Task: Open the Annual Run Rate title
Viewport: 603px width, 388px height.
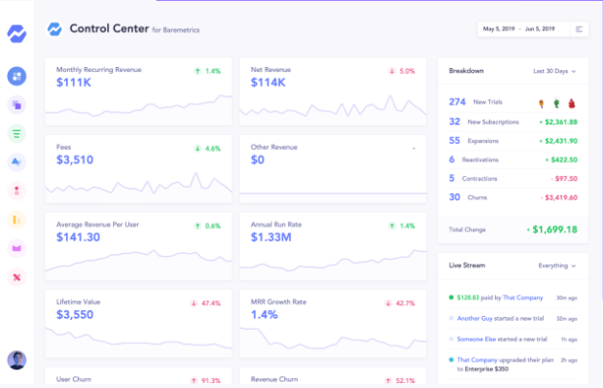Action: click(276, 225)
